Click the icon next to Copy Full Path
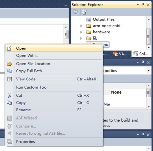This screenshot has height=151, width=153. click(10, 71)
